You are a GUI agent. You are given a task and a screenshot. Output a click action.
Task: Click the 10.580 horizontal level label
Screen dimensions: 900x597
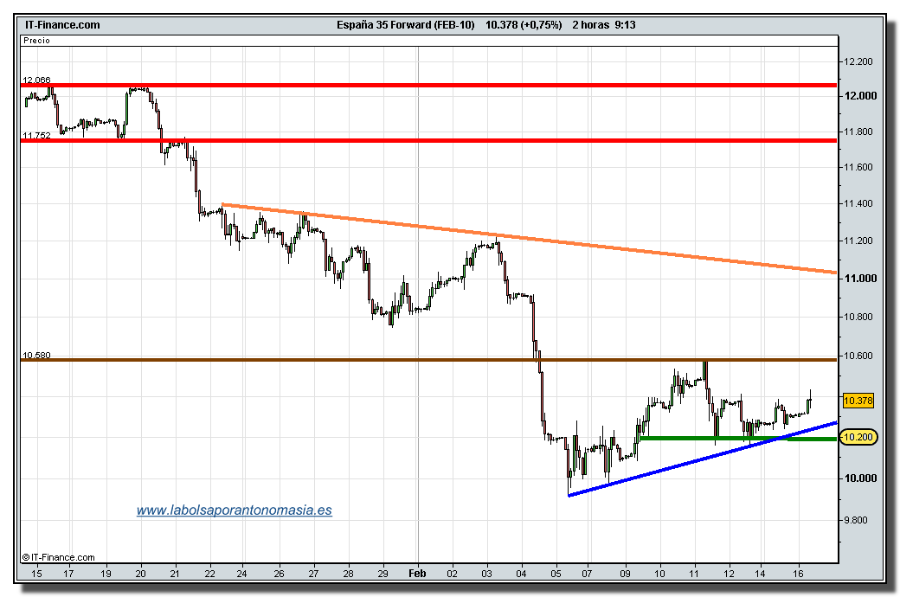click(x=36, y=355)
